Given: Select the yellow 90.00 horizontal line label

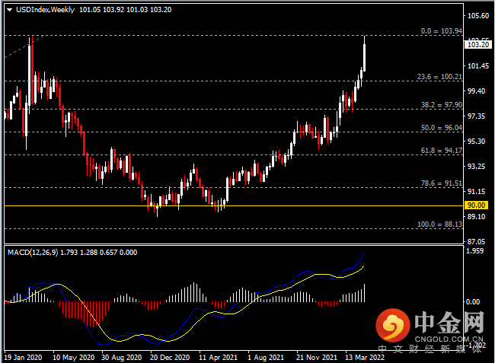Looking at the screenshot, I should 476,205.
